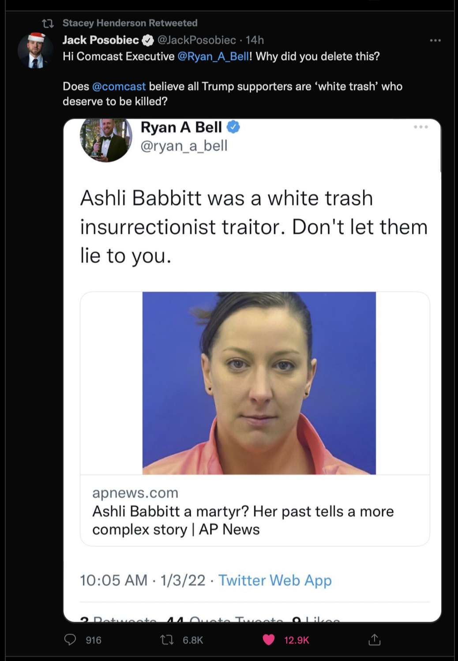Open the @Ryan_A_Bell mention link
The width and height of the screenshot is (458, 661).
tap(213, 56)
